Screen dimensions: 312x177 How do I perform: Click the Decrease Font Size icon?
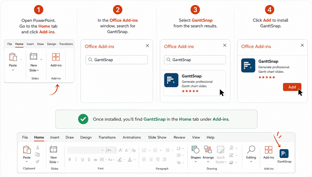[x=127, y=150]
